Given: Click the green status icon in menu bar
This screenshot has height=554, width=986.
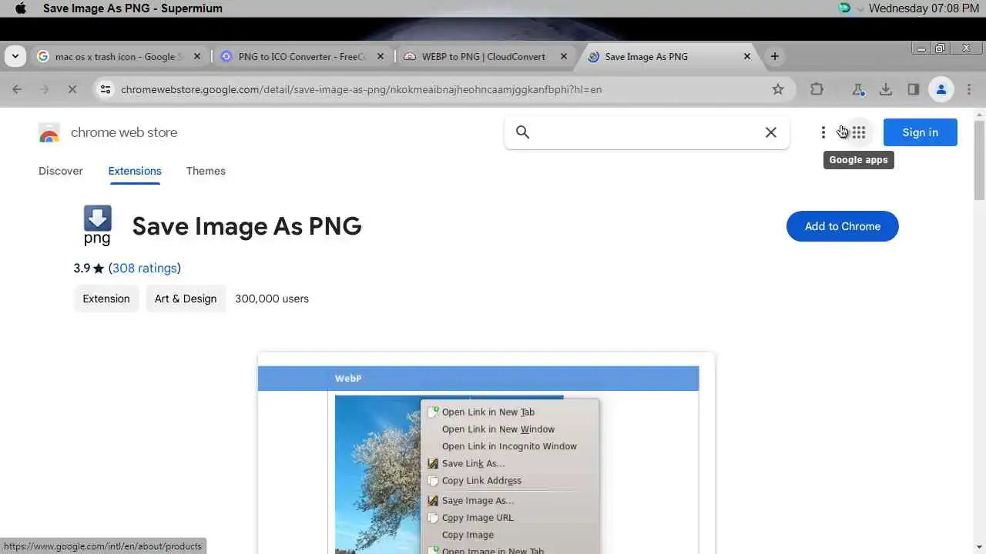Looking at the screenshot, I should (844, 8).
